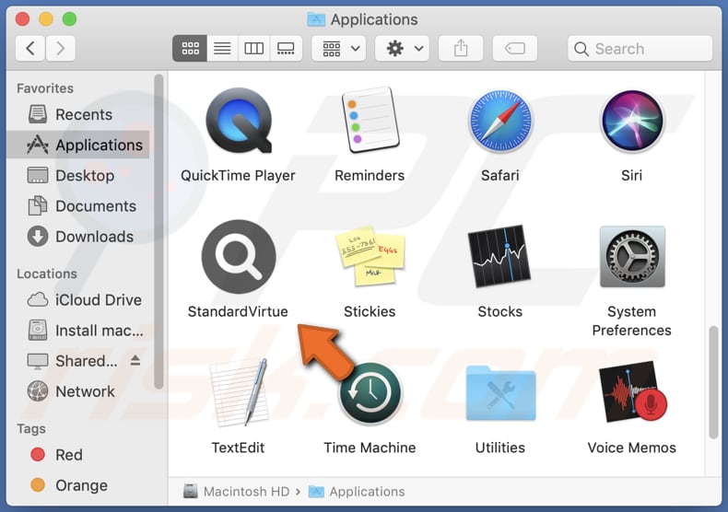Switch to list view
Image resolution: width=728 pixels, height=512 pixels.
222,48
